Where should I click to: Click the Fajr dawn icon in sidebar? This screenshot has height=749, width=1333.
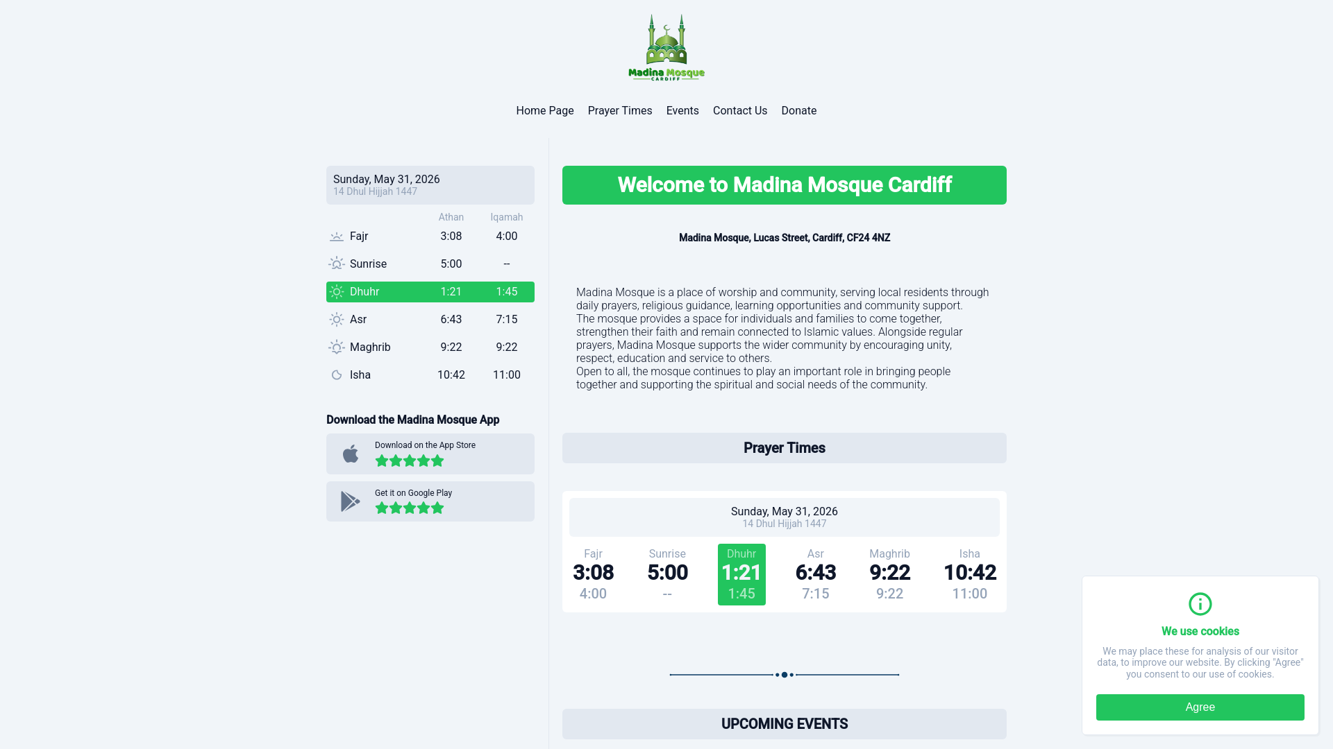tap(337, 236)
